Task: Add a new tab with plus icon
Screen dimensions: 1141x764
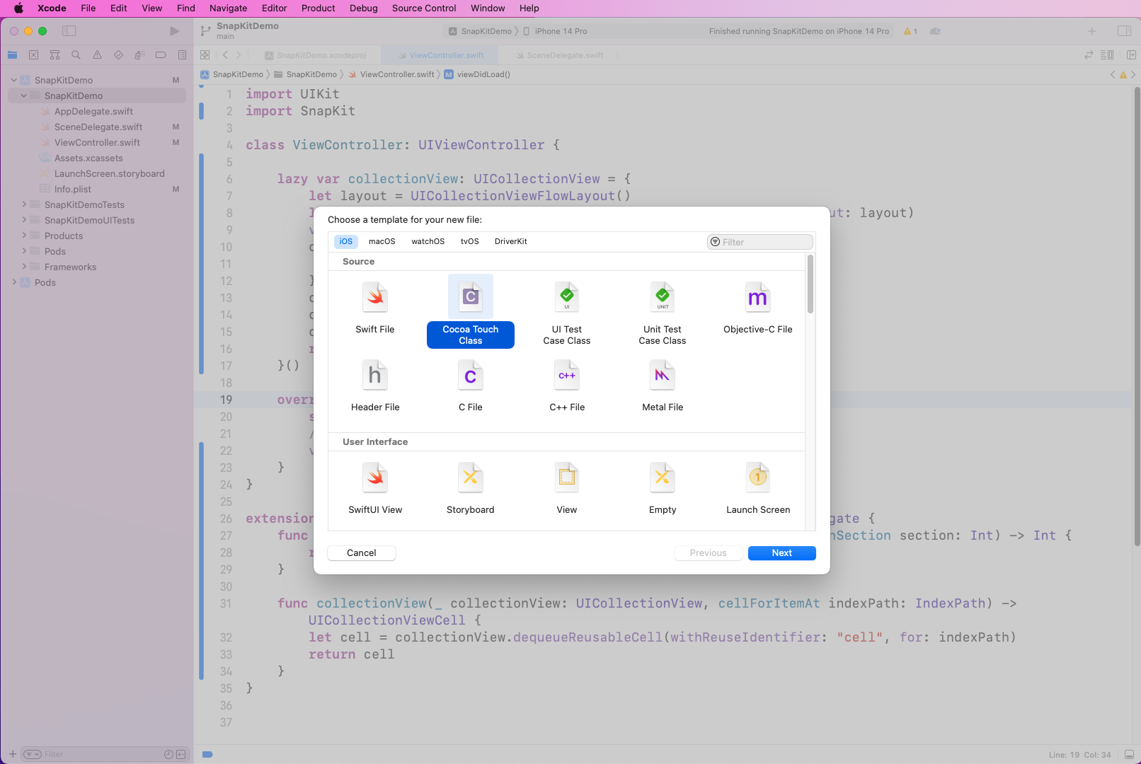Action: [x=1092, y=31]
